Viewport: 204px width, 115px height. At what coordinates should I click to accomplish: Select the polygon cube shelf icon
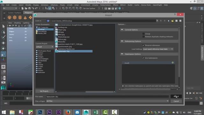coord(15,17)
